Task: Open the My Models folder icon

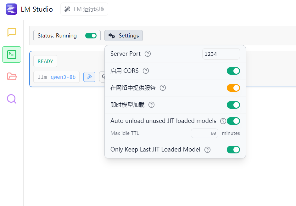Action: [12, 76]
